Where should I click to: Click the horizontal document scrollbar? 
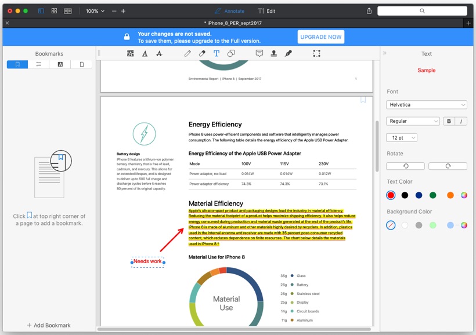click(234, 329)
